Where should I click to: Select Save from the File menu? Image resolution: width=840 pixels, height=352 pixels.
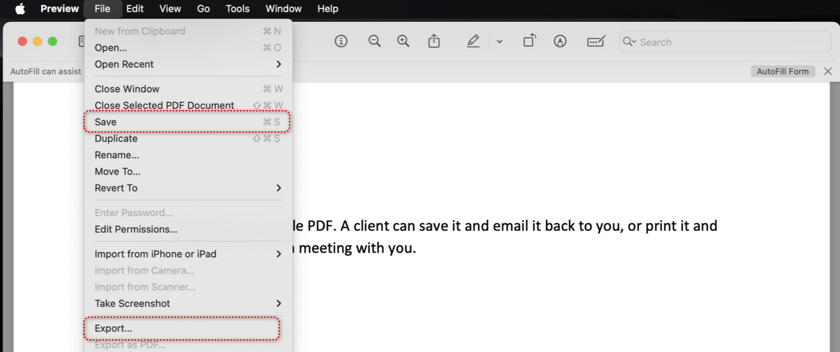click(x=105, y=122)
